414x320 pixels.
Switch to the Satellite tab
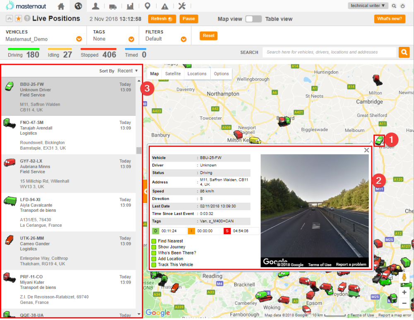(x=173, y=74)
